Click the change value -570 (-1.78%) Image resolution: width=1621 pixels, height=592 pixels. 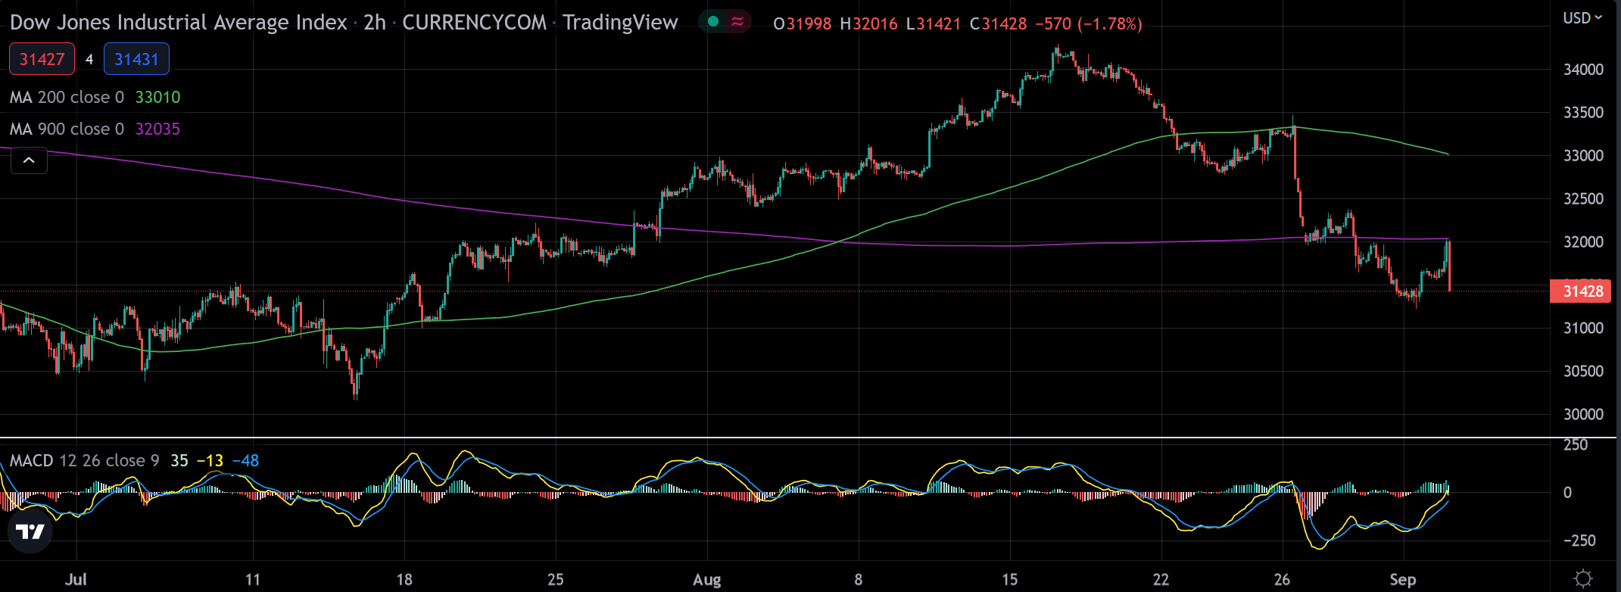[x=1088, y=23]
